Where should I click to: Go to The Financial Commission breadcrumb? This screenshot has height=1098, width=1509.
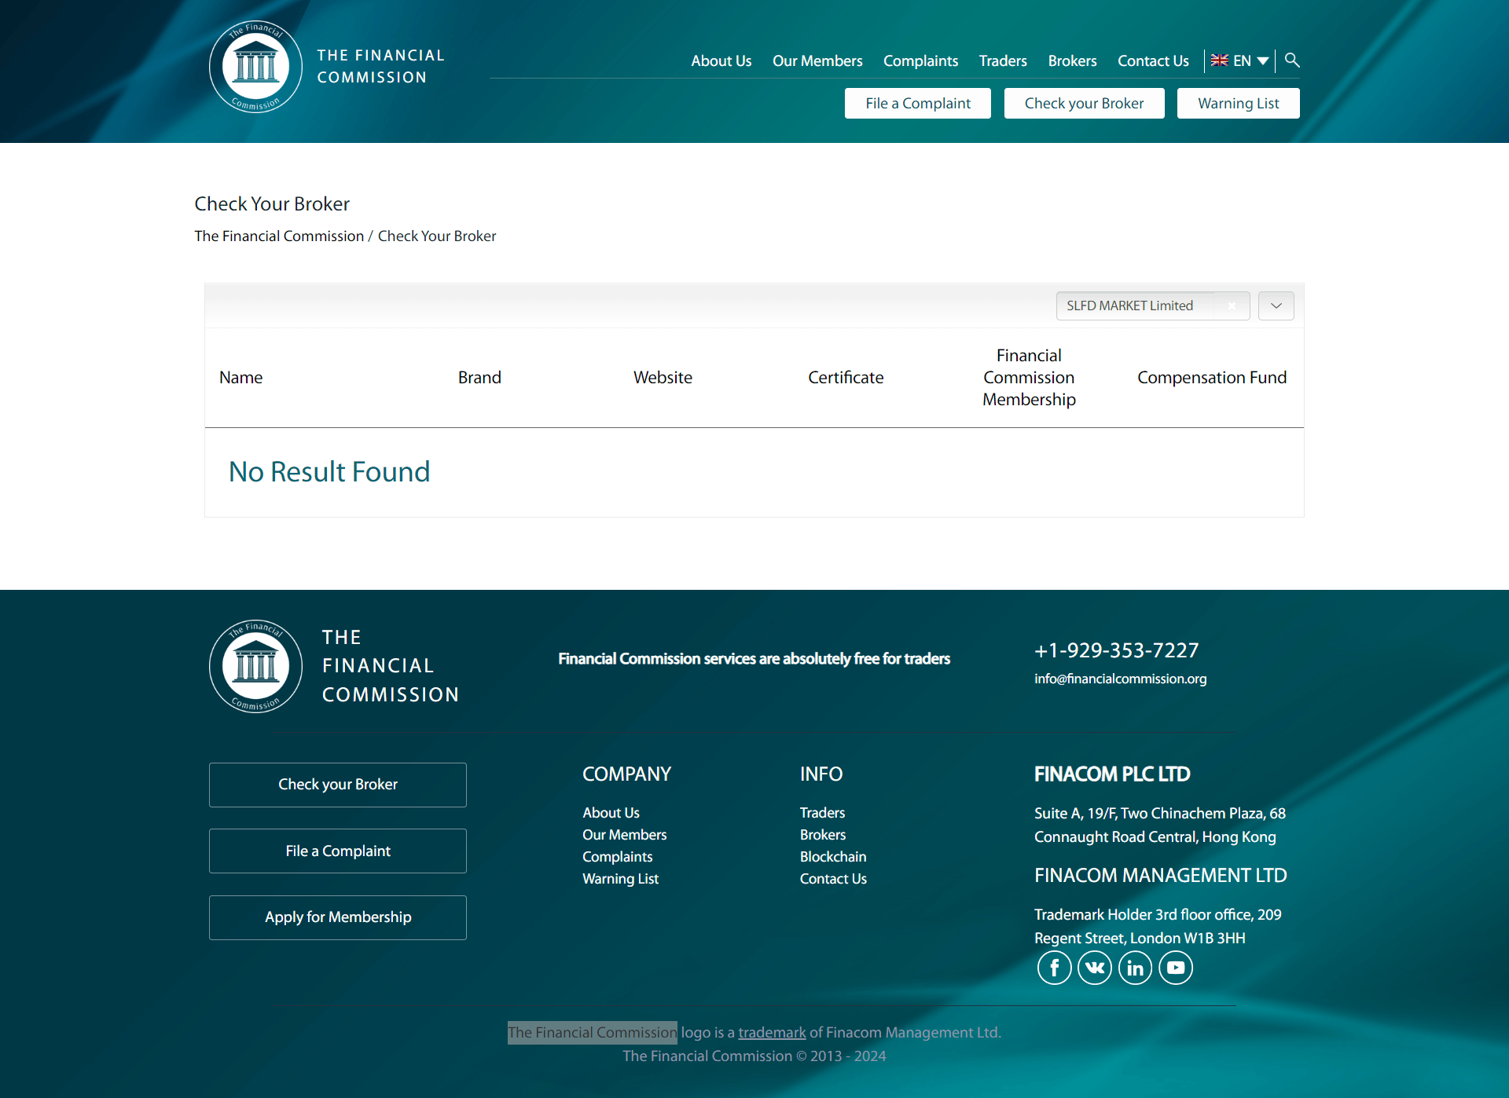(x=279, y=236)
